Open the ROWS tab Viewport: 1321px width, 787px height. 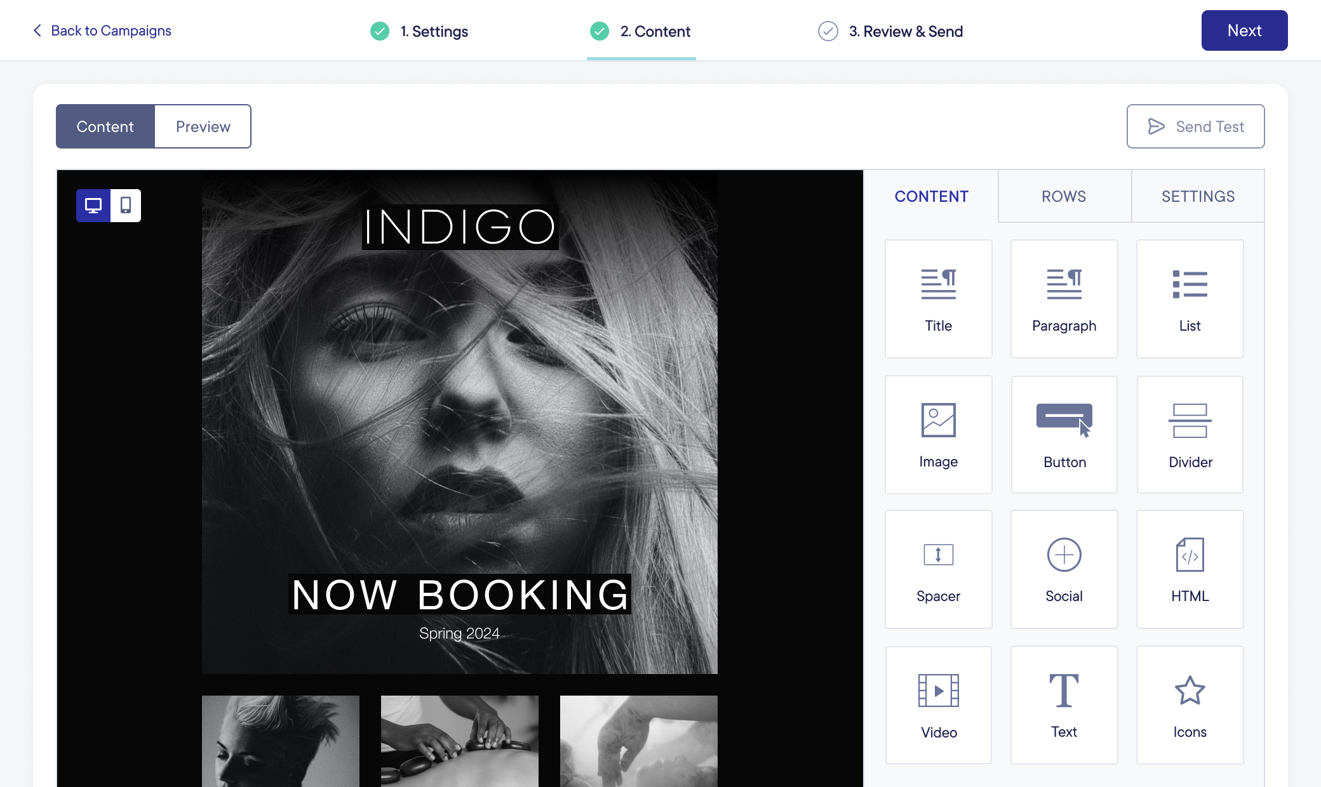pos(1064,196)
